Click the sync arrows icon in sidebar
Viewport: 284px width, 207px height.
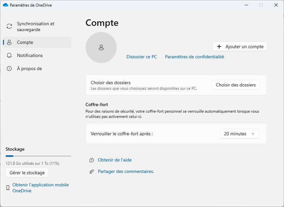pyautogui.click(x=9, y=26)
